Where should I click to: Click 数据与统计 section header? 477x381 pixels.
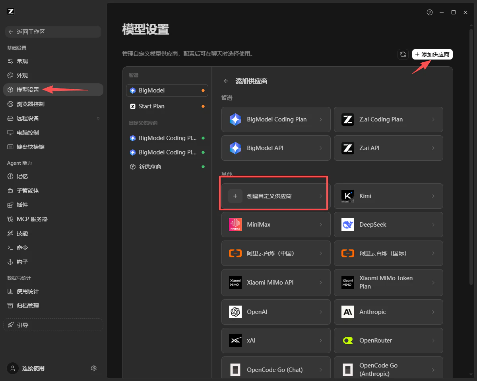click(19, 278)
